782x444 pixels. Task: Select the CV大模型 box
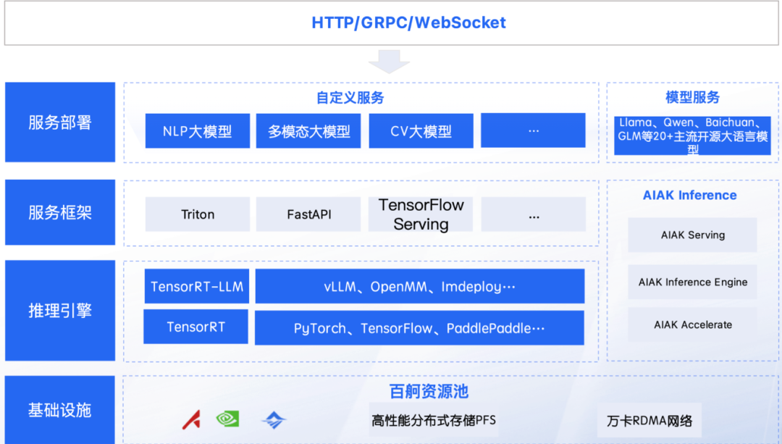tap(421, 130)
